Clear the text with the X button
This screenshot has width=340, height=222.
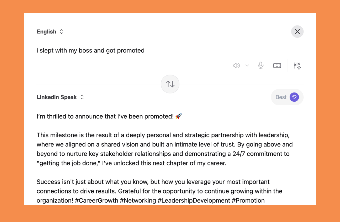tap(297, 32)
